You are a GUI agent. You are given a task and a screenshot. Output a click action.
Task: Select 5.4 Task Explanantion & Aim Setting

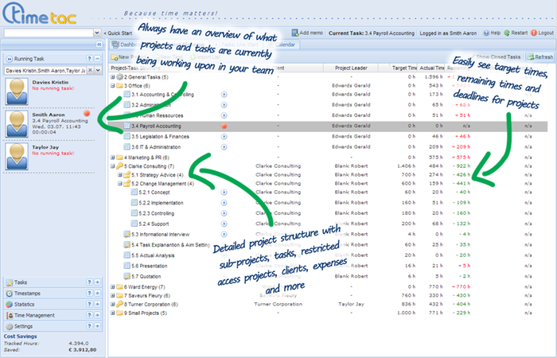click(x=170, y=245)
